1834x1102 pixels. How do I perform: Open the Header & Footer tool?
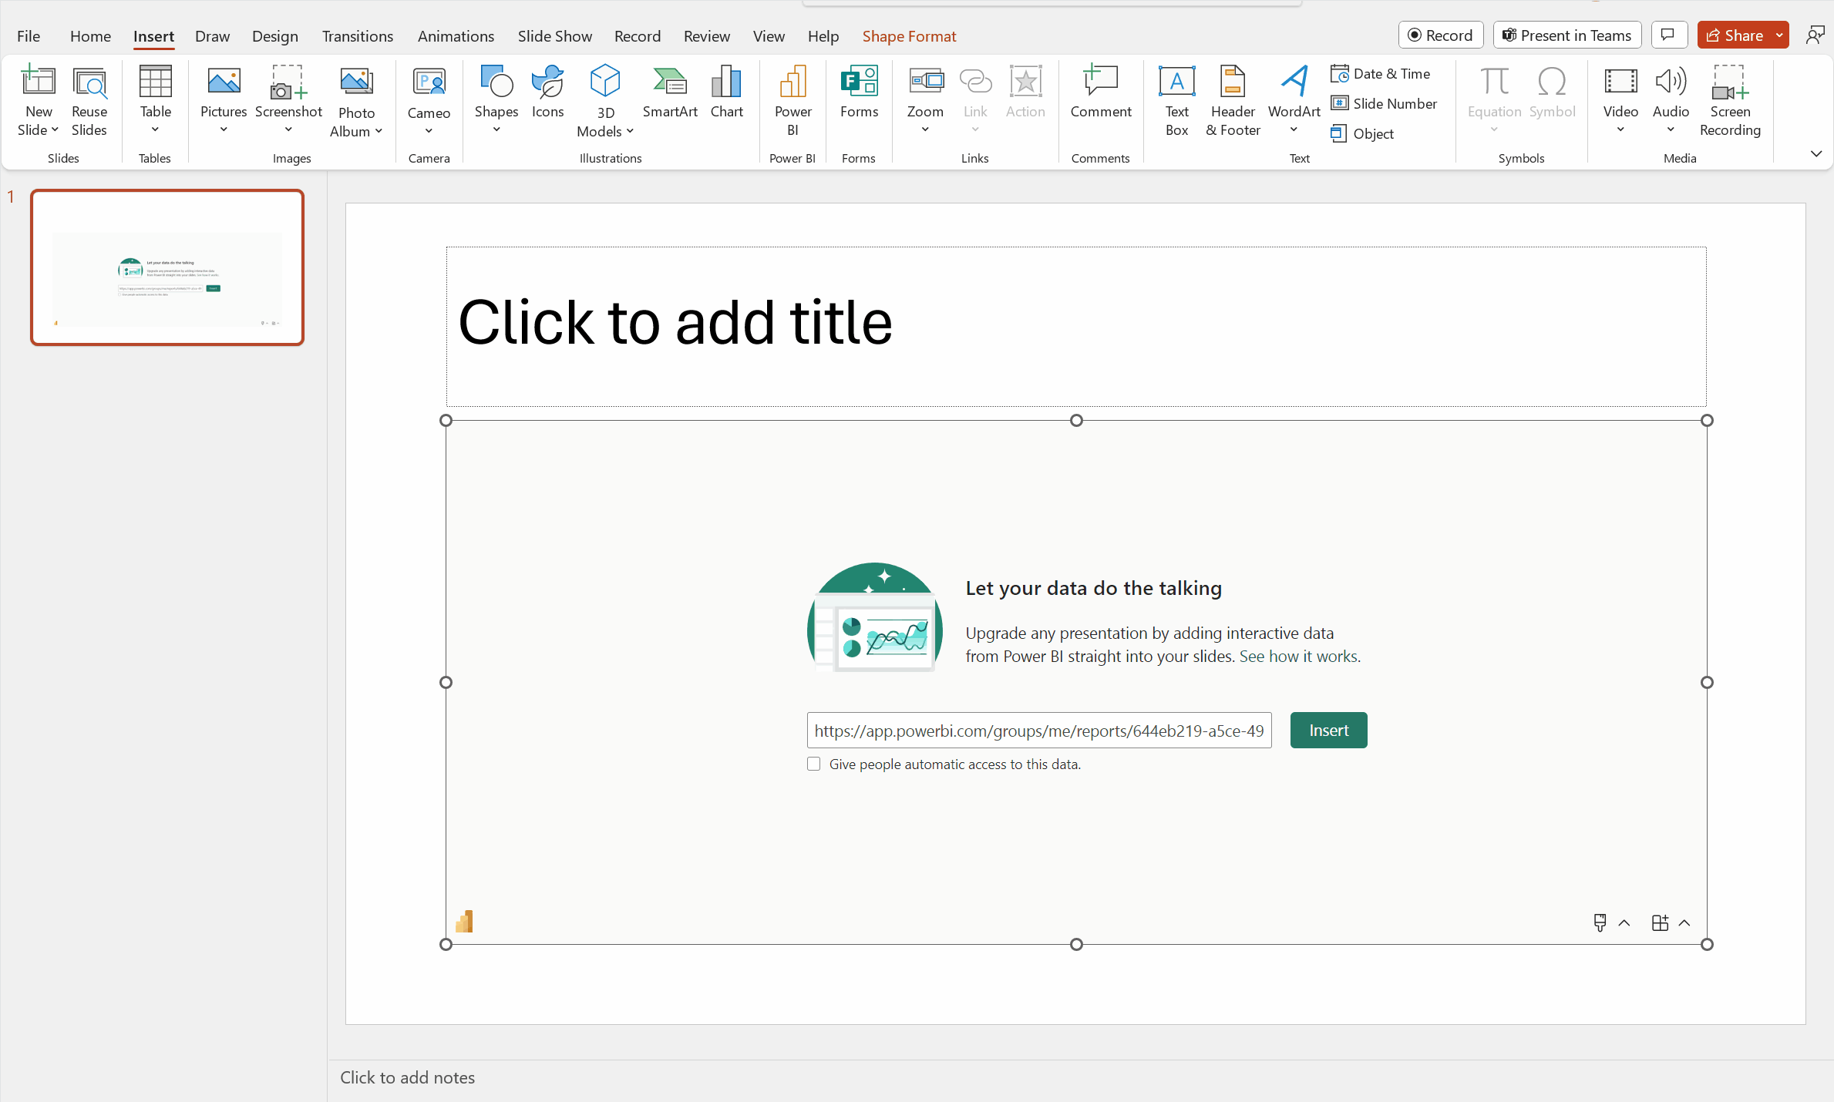(x=1231, y=102)
